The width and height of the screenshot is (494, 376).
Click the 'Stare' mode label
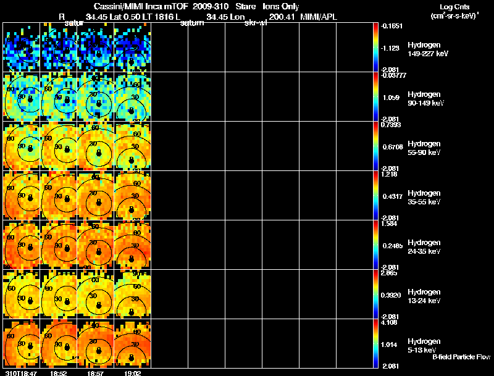click(246, 6)
